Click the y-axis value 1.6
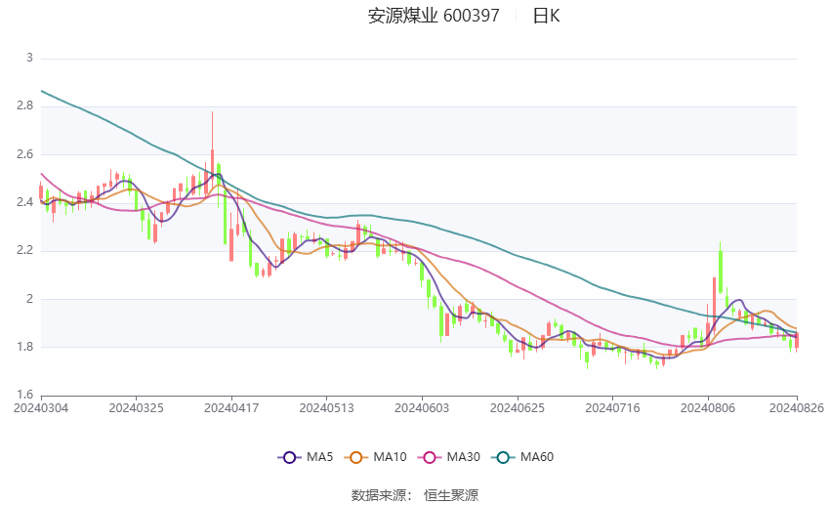830x505 pixels. coord(24,395)
